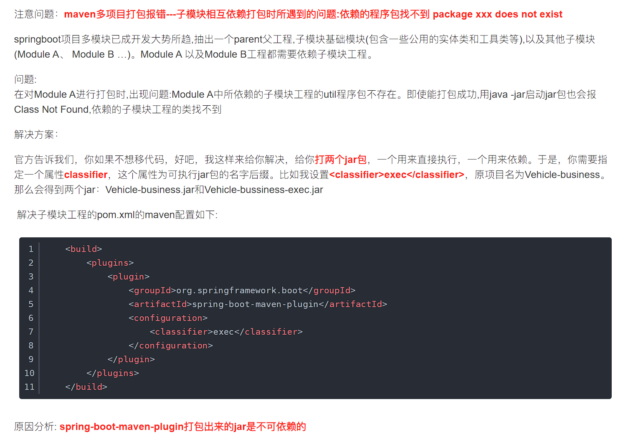
Task: Click the red text spring-boot-maven-plugin打包出来的jar是不可依赖的
Action: click(x=183, y=427)
